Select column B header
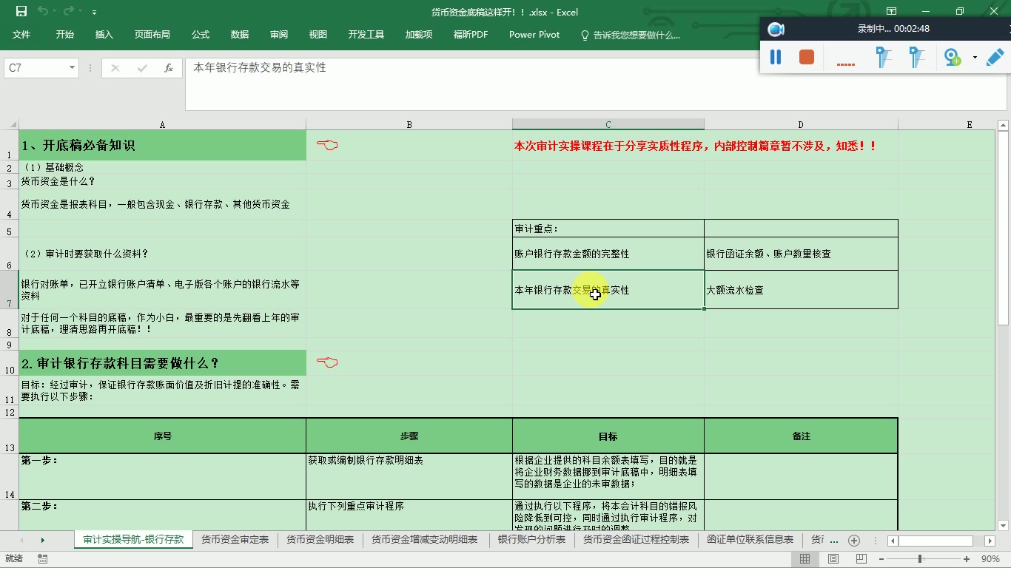 [409, 124]
